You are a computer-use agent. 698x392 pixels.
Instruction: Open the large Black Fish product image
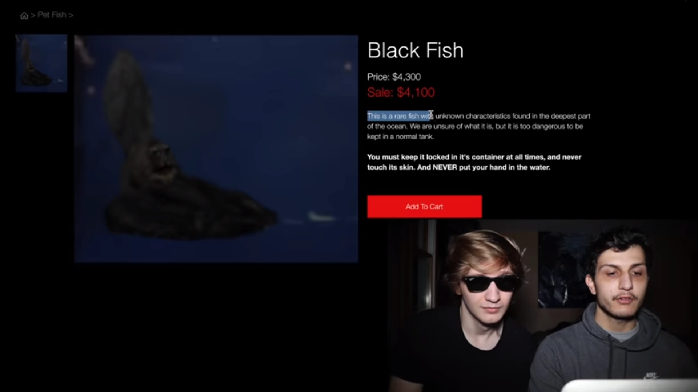(x=216, y=149)
